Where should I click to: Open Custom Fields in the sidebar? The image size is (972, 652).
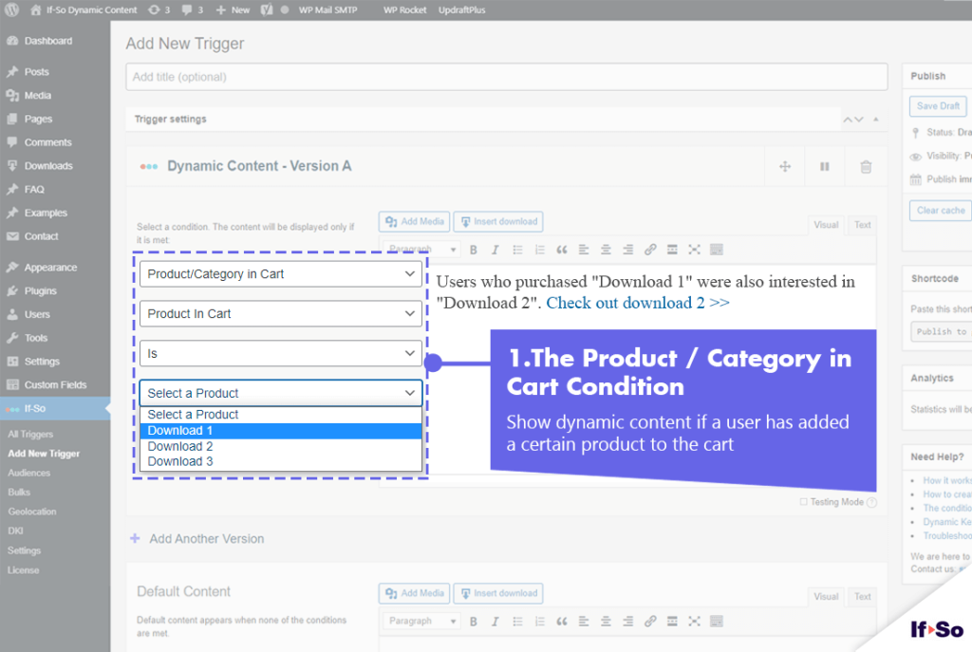55,385
